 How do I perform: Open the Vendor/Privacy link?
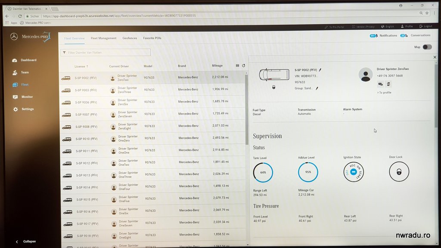[x=363, y=27]
